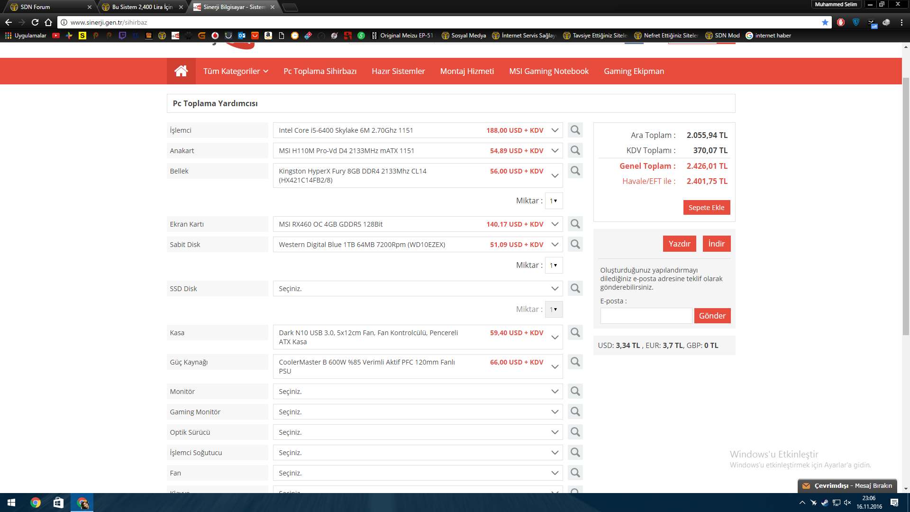Screen dimensions: 910x512
Task: Open the Action Center notification icon
Action: tap(894, 503)
